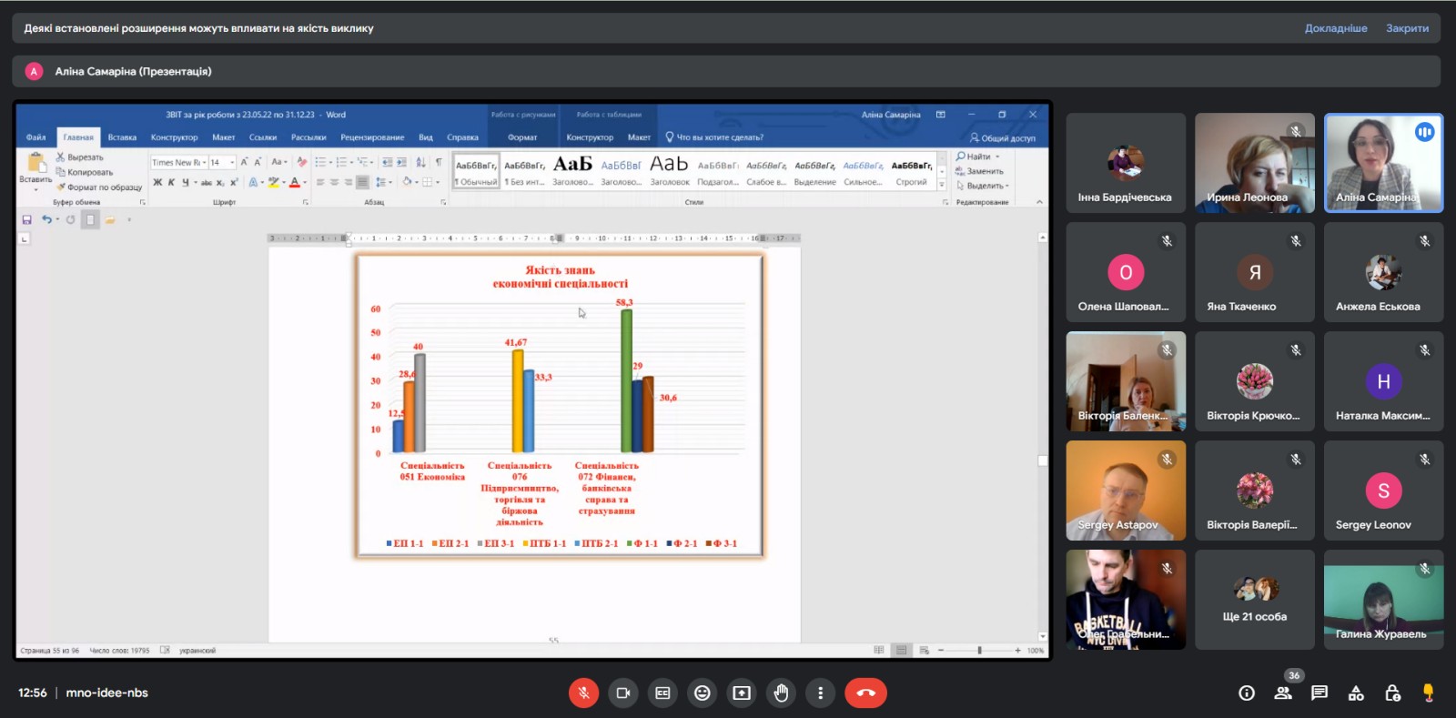The height and width of the screenshot is (718, 1456).
Task: Open meeting details info icon
Action: (x=1247, y=693)
